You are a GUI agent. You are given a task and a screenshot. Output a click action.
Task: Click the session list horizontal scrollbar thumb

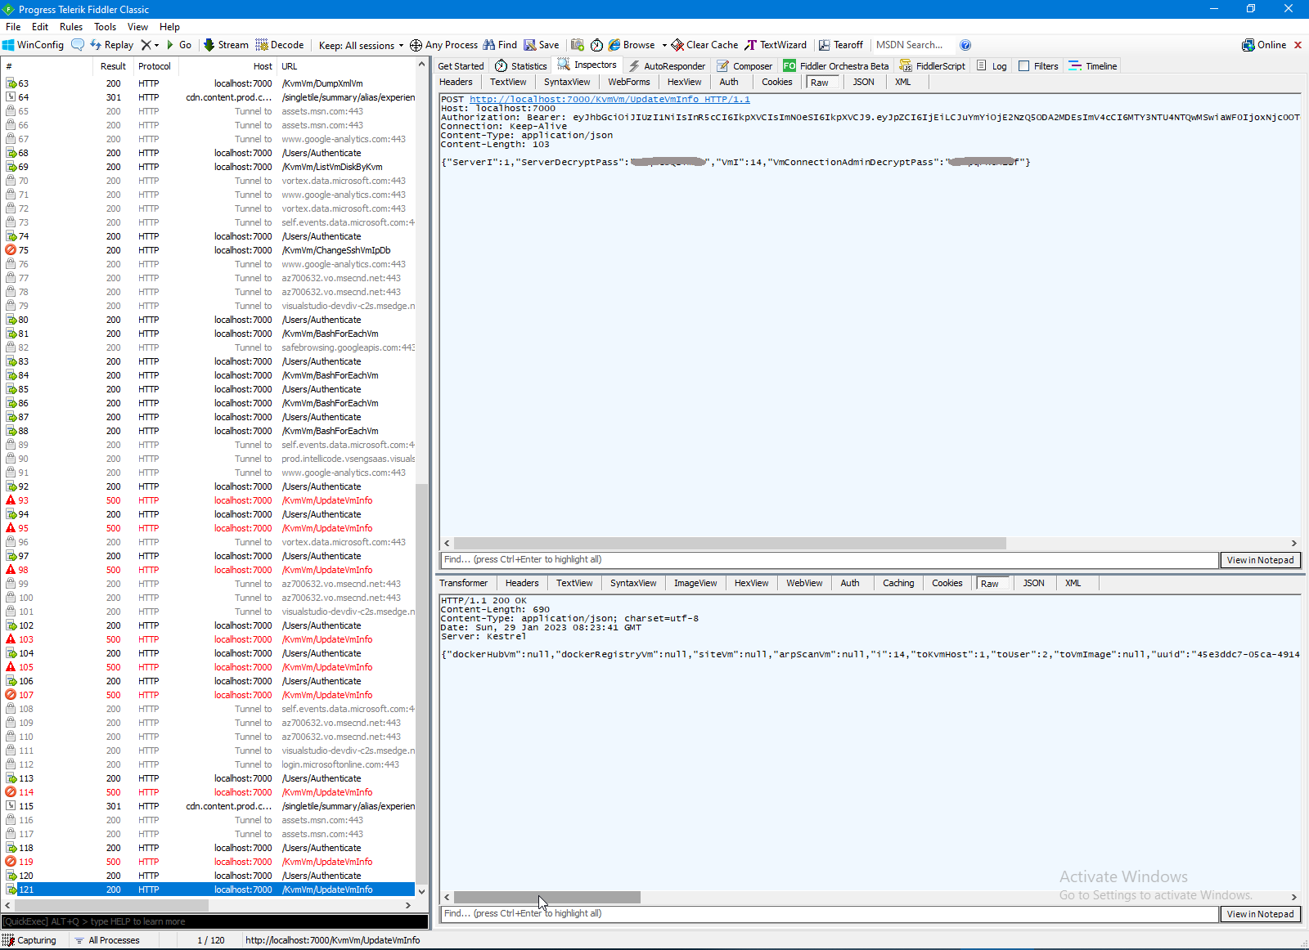point(111,905)
